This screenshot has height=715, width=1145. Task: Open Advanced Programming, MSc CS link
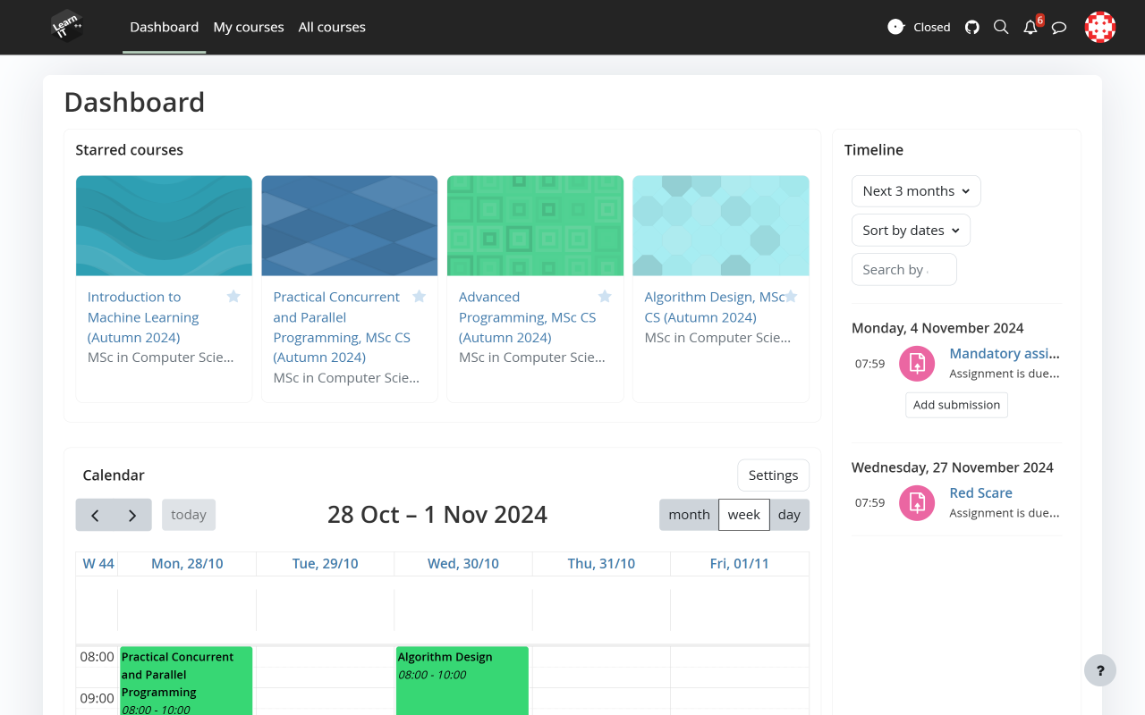pos(527,317)
